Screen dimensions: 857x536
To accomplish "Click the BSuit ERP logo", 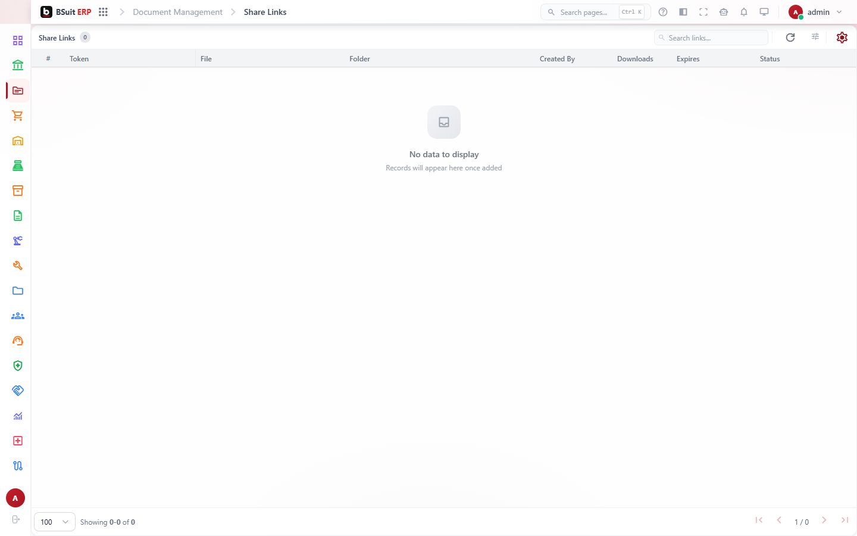I will (x=66, y=12).
